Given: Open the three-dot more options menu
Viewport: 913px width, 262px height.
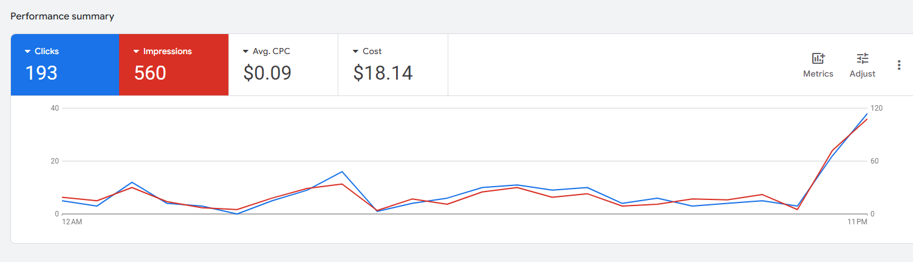Looking at the screenshot, I should tap(899, 65).
